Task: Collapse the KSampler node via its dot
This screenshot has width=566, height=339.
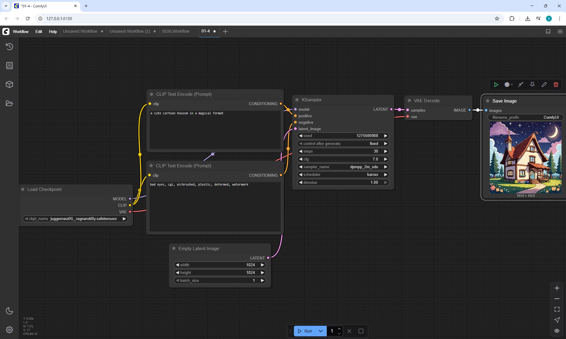Action: (297, 100)
